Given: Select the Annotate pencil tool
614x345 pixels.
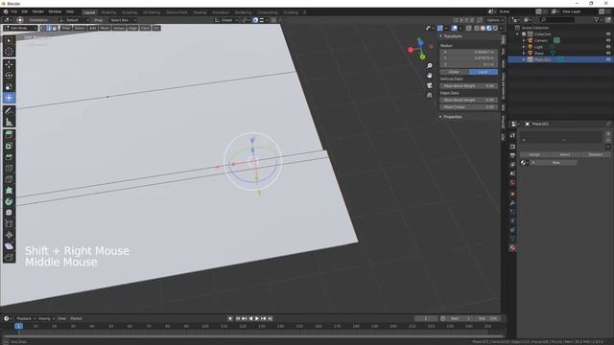Looking at the screenshot, I should pos(9,111).
